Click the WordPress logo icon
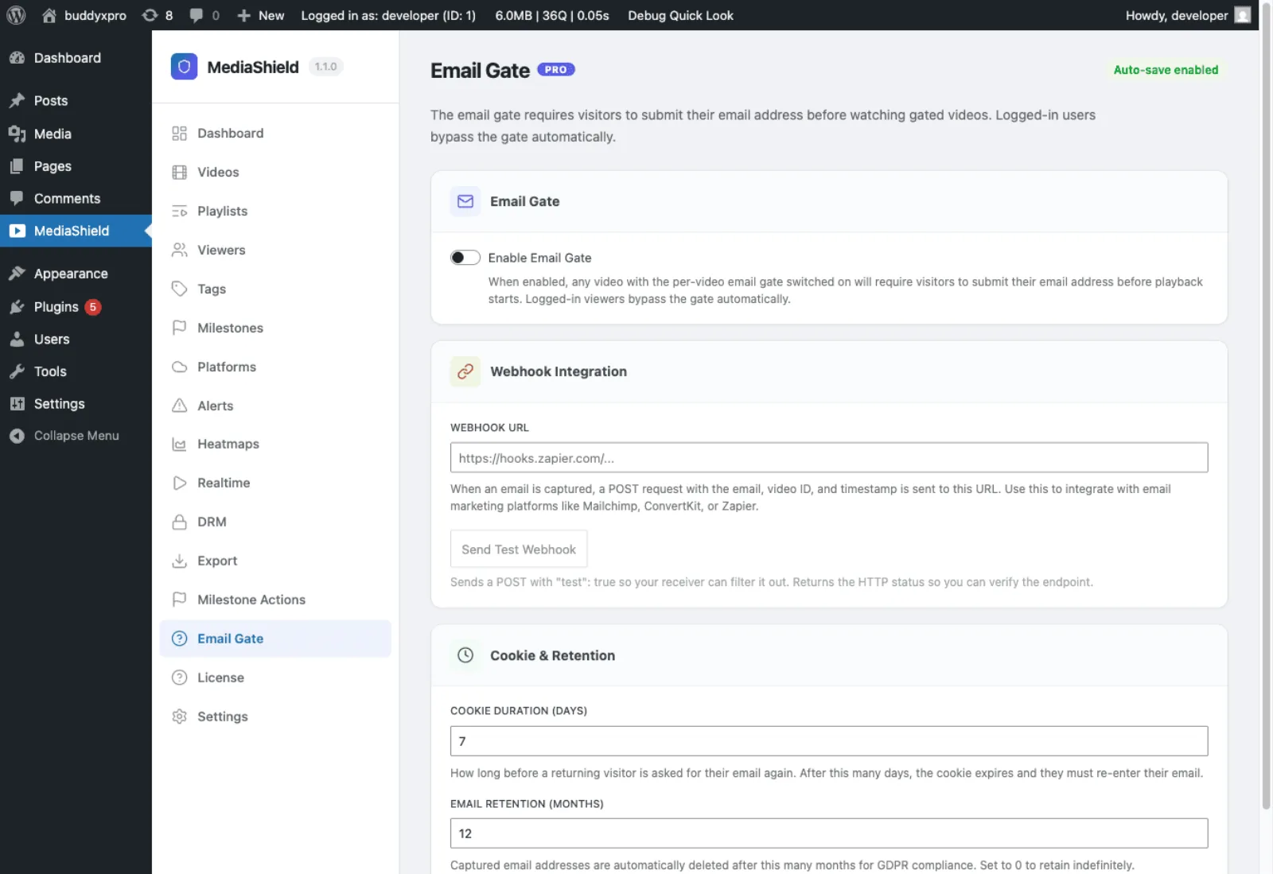 tap(16, 15)
